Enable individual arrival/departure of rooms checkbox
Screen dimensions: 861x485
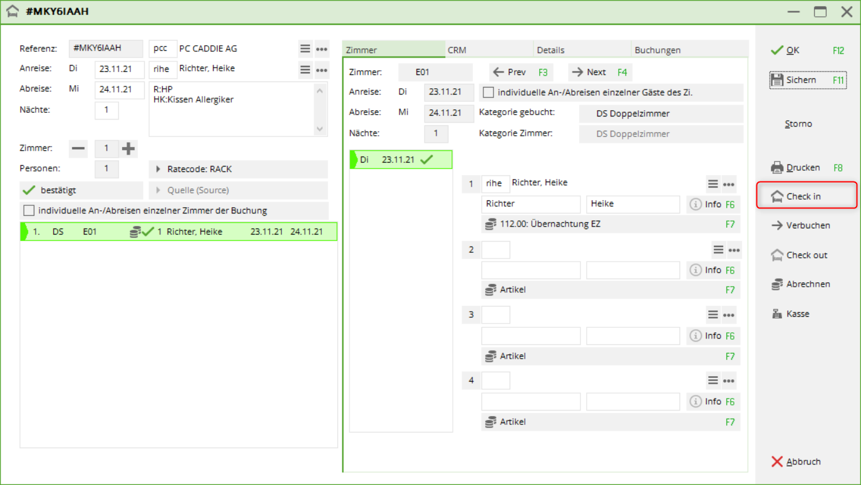[29, 210]
